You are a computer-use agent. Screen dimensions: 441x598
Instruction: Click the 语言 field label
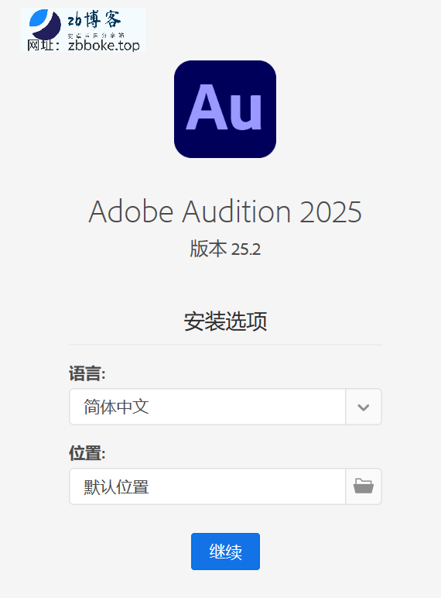click(x=87, y=373)
